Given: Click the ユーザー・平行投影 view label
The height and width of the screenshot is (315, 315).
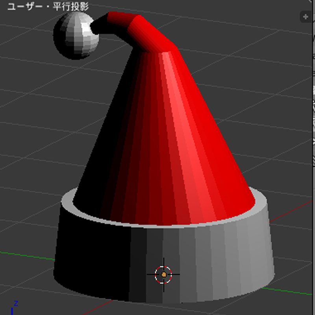Looking at the screenshot, I should coord(48,7).
